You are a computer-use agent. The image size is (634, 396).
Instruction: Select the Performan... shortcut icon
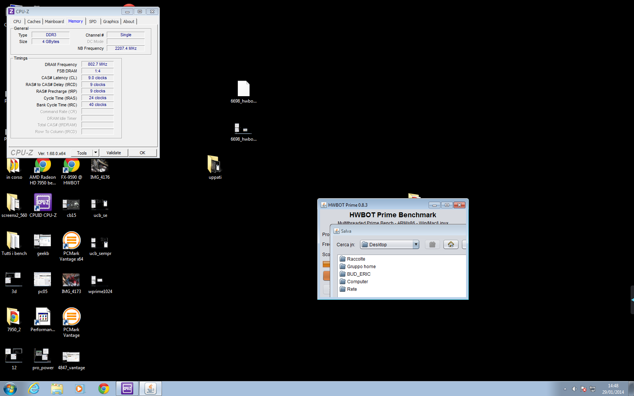[x=43, y=319]
